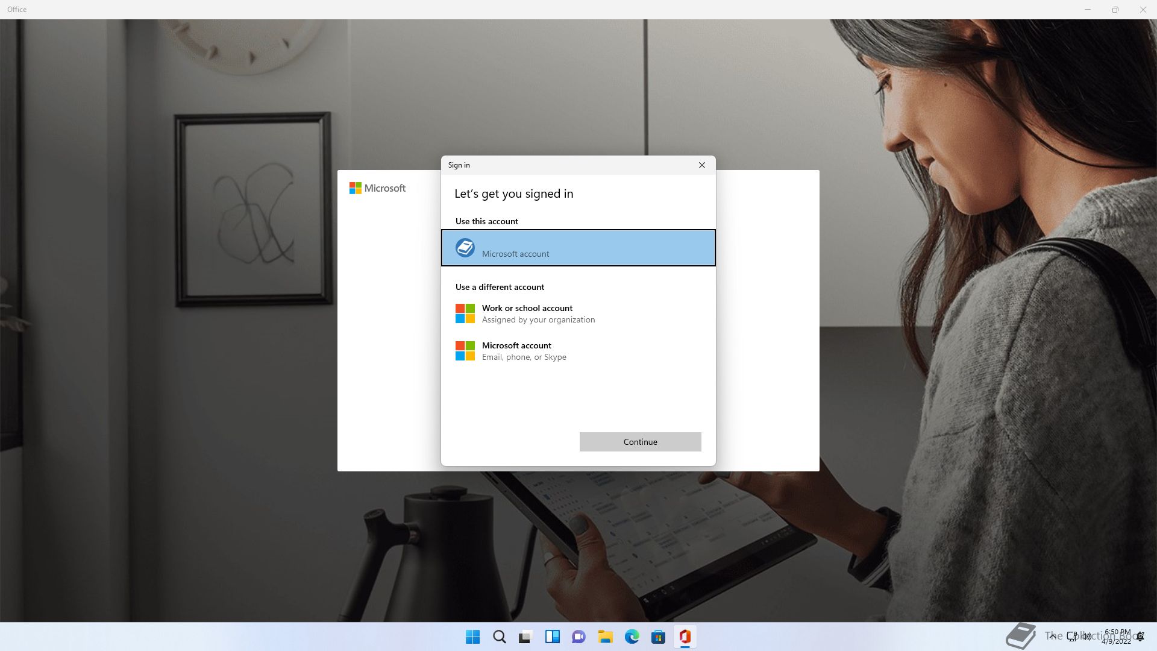Image resolution: width=1157 pixels, height=651 pixels.
Task: Open the Windows Start menu
Action: pyautogui.click(x=473, y=637)
